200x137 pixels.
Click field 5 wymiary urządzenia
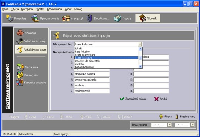(92, 80)
